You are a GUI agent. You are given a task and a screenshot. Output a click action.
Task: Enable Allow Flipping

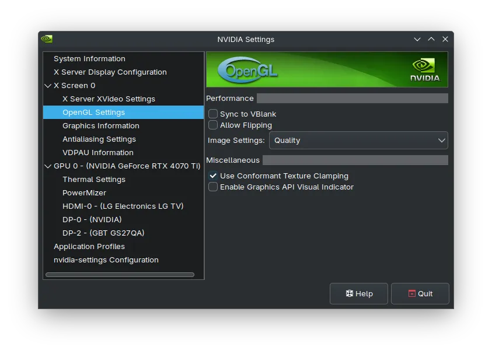click(212, 125)
